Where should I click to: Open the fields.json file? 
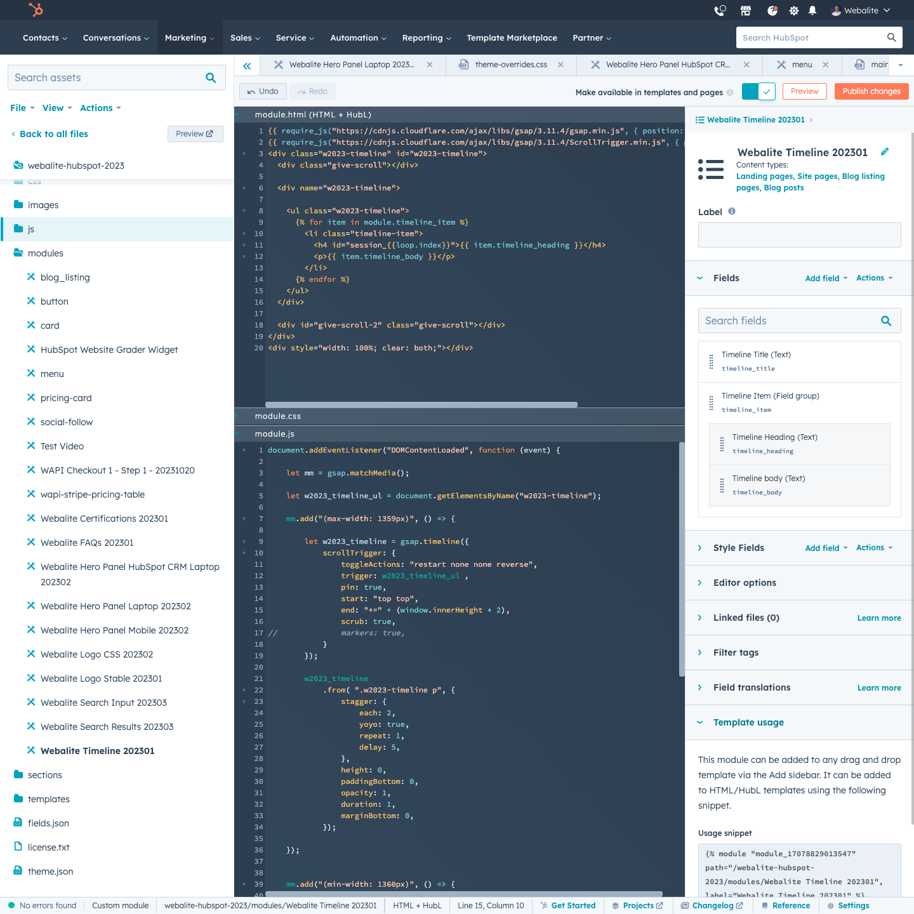tap(48, 823)
